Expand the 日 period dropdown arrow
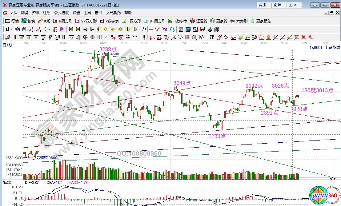Viewport: 341px width, 206px height. [x=12, y=29]
